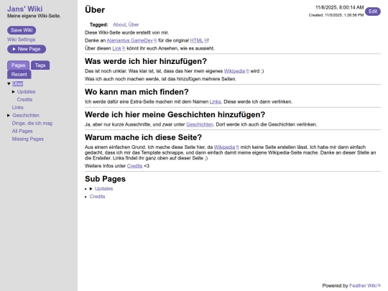The height and width of the screenshot is (291, 388).
Task: Follow the HTML external link
Action: point(196,40)
